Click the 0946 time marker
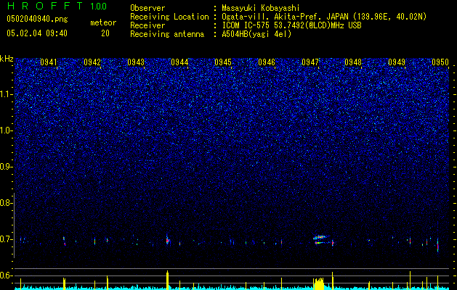 (x=267, y=62)
